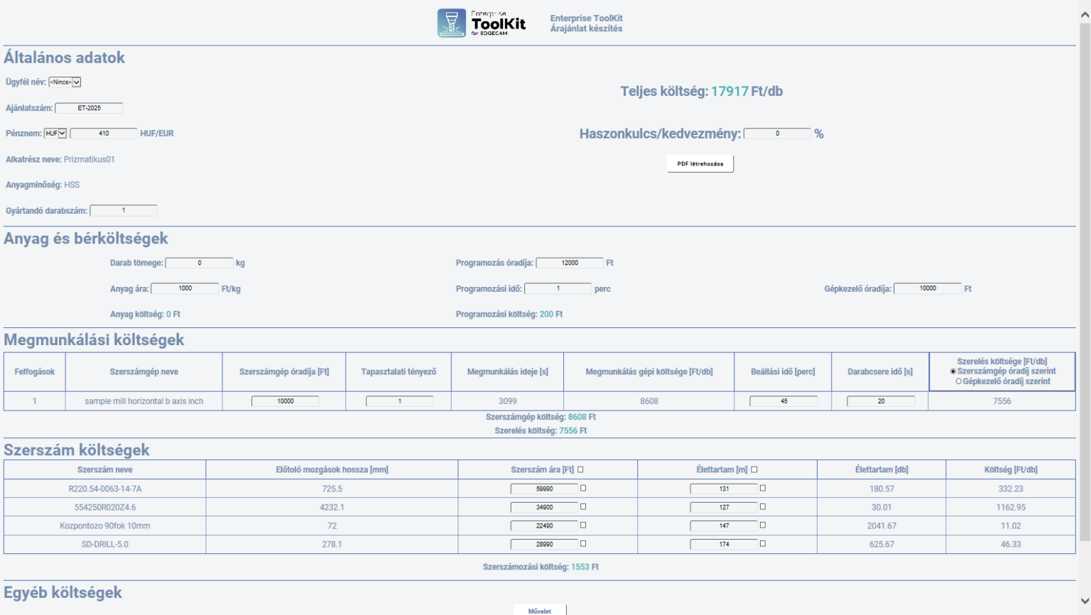Click the Programozás óradija field
The width and height of the screenshot is (1091, 615).
click(x=570, y=262)
